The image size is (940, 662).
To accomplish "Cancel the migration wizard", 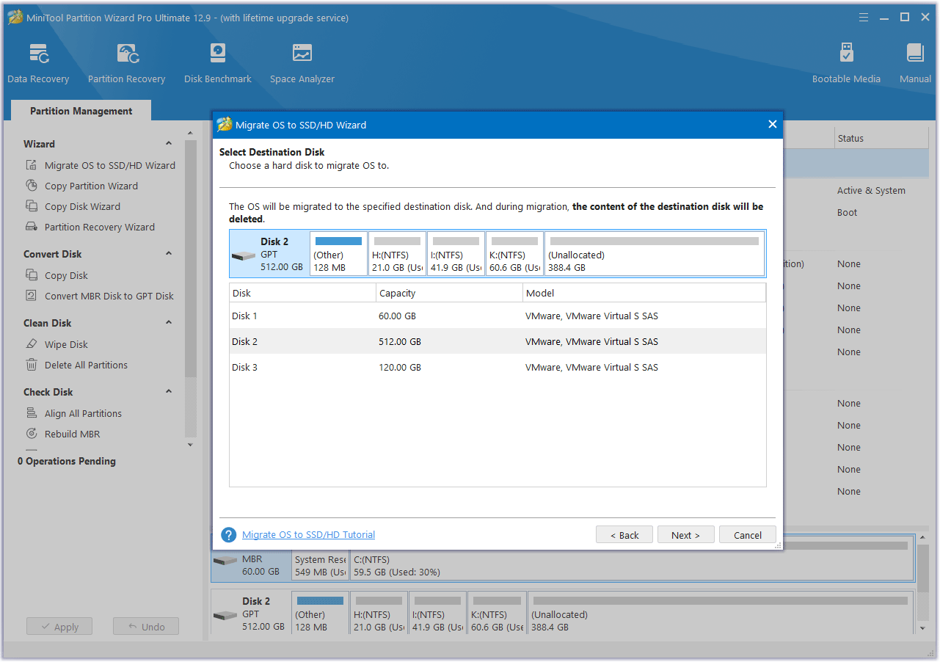I will [747, 535].
